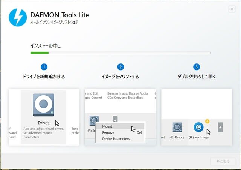The height and width of the screenshot is (170, 241).
Task: Select the Drives label text
Action: point(44,123)
